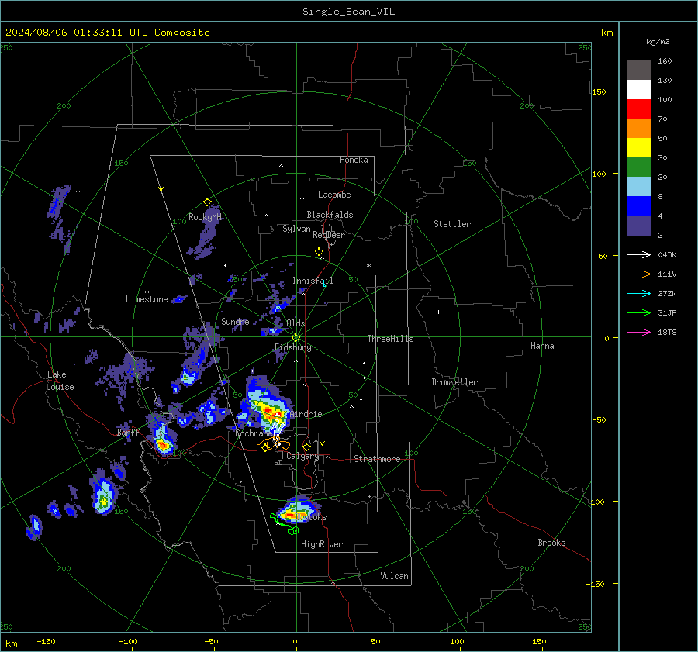
Task: Click the Innisfail city label
Action: pos(313,281)
